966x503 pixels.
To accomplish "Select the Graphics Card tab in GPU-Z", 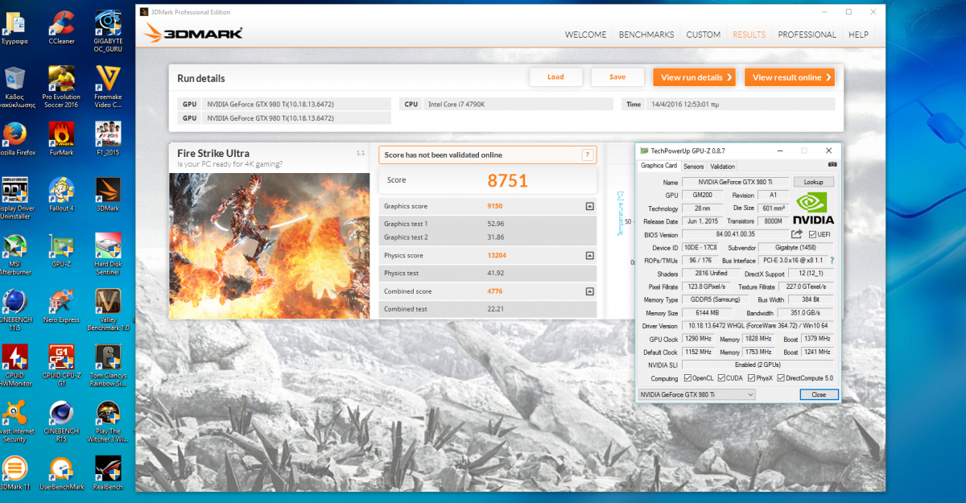I will (x=658, y=166).
